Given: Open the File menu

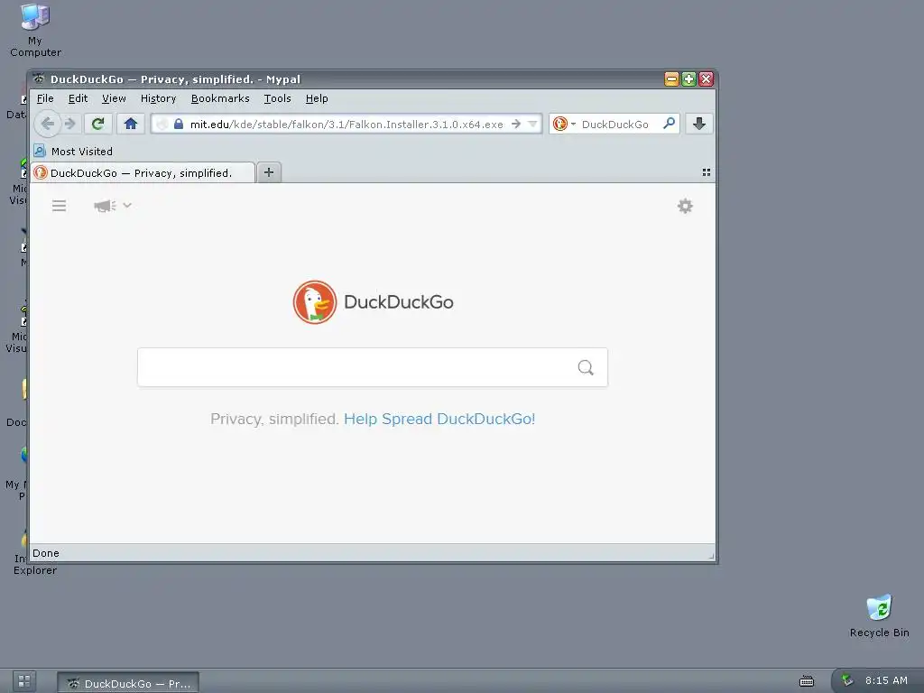Looking at the screenshot, I should click(x=45, y=98).
